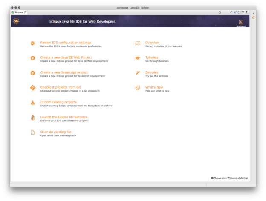Click the download icon for Import existing projects
This screenshot has height=201, width=266.
coord(32,103)
